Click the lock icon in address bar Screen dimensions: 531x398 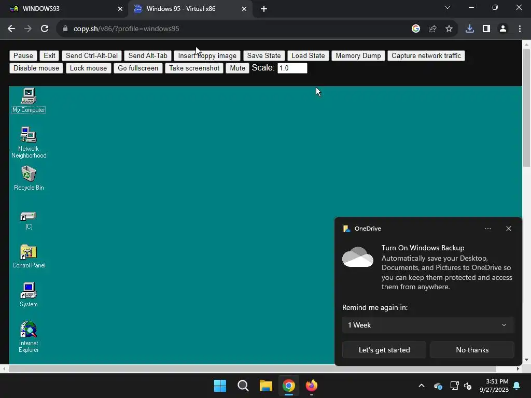click(65, 29)
